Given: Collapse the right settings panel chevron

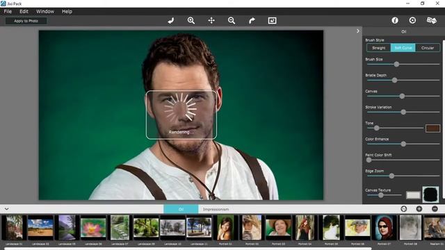Looking at the screenshot, I should pos(358,31).
